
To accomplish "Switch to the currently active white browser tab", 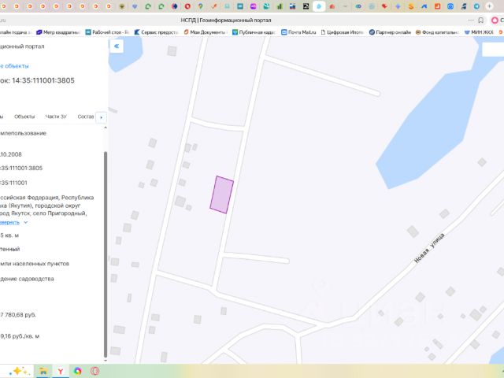I will pyautogui.click(x=319, y=6).
